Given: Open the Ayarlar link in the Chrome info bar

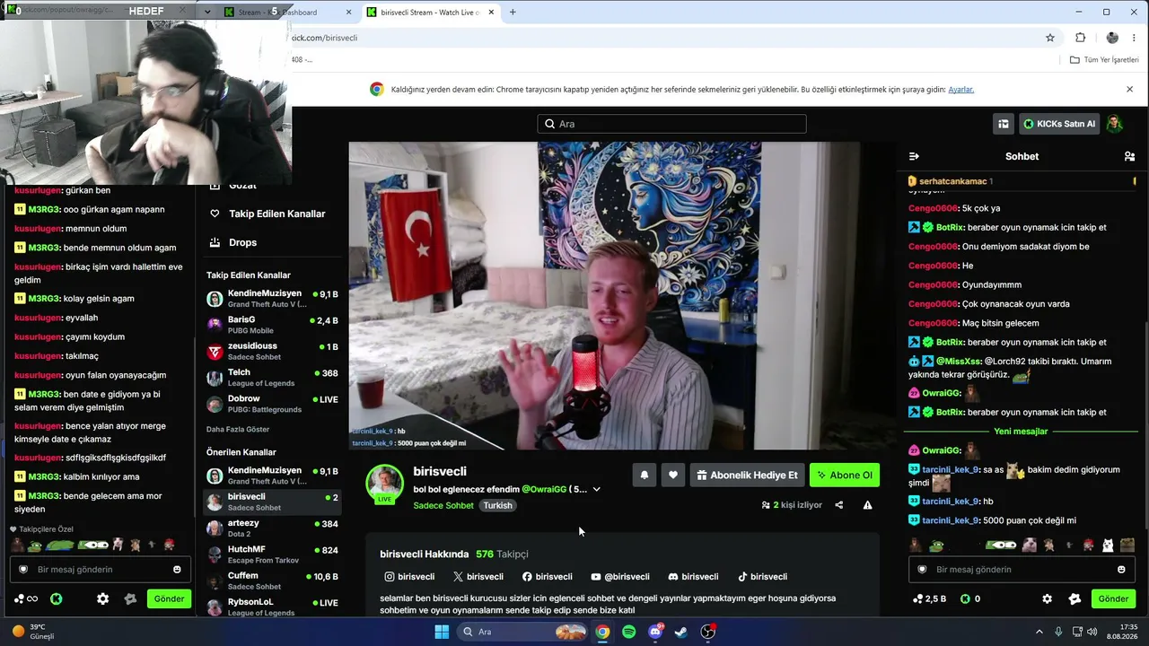Looking at the screenshot, I should coord(960,90).
